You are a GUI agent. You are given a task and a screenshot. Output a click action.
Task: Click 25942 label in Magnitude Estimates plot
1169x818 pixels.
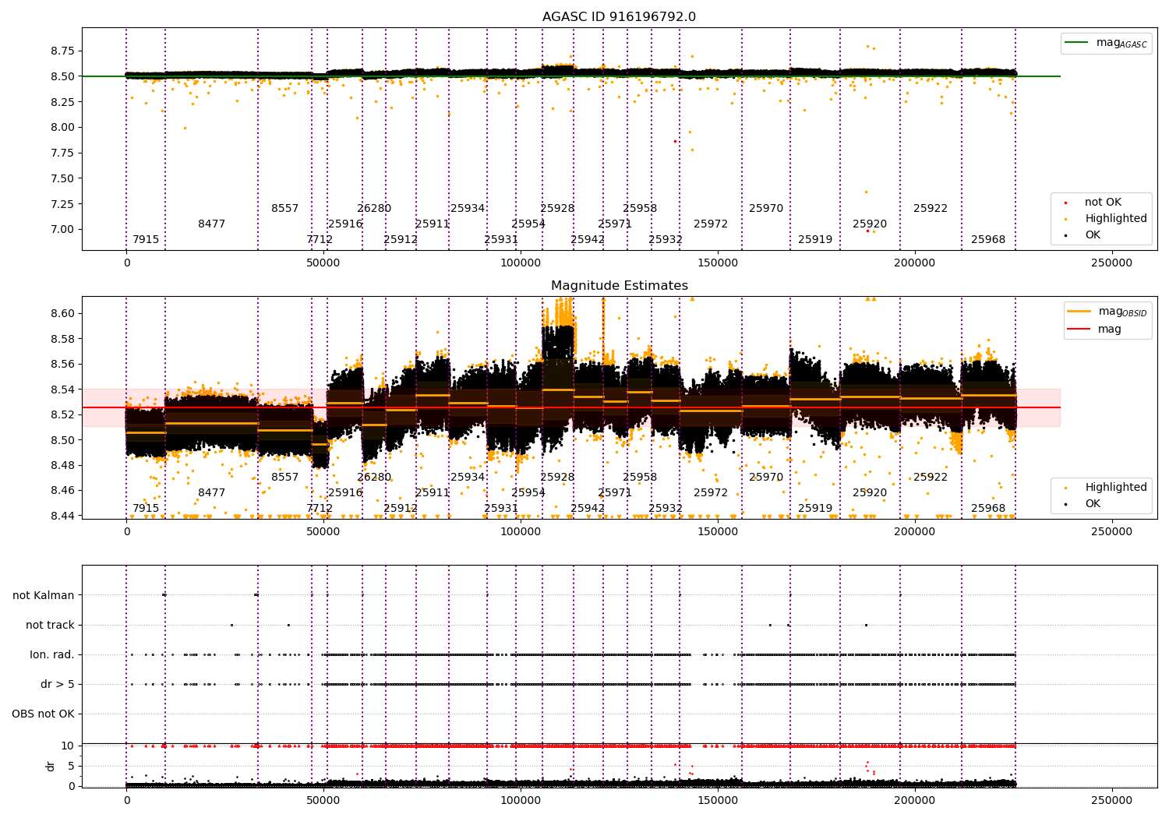(x=588, y=509)
